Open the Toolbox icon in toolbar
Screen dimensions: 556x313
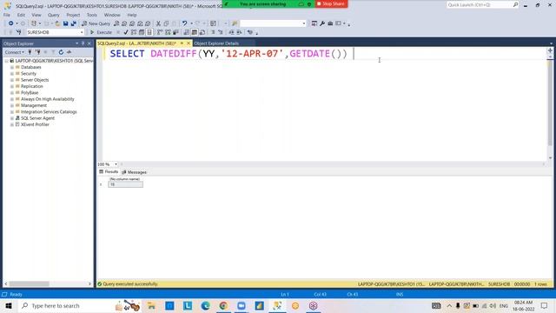330,23
